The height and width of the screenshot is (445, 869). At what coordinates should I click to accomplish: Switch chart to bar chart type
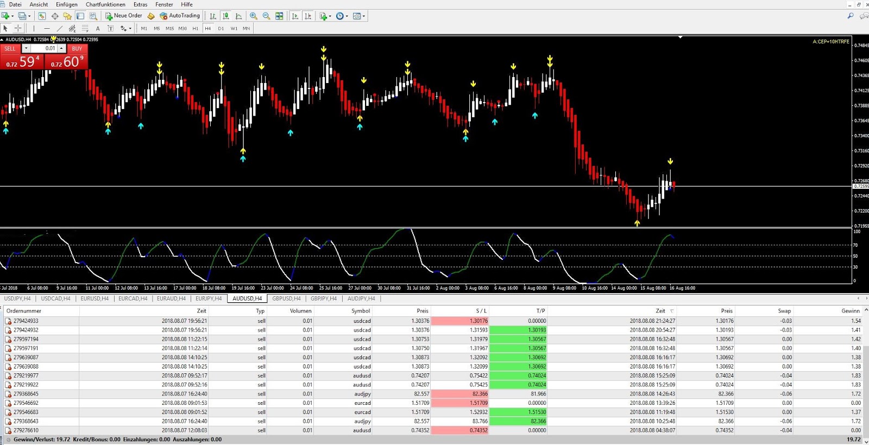pyautogui.click(x=213, y=16)
